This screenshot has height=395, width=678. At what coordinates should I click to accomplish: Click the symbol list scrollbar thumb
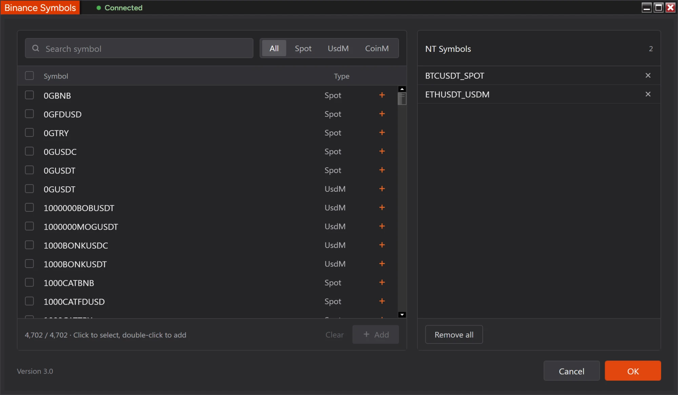(x=402, y=99)
